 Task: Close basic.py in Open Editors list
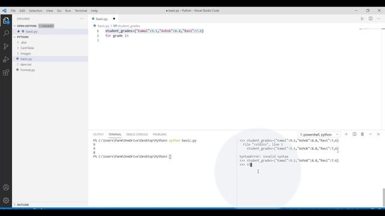[19, 31]
